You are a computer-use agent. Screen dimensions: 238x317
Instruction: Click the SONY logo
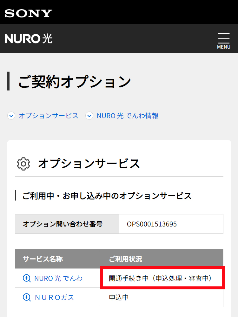[28, 13]
